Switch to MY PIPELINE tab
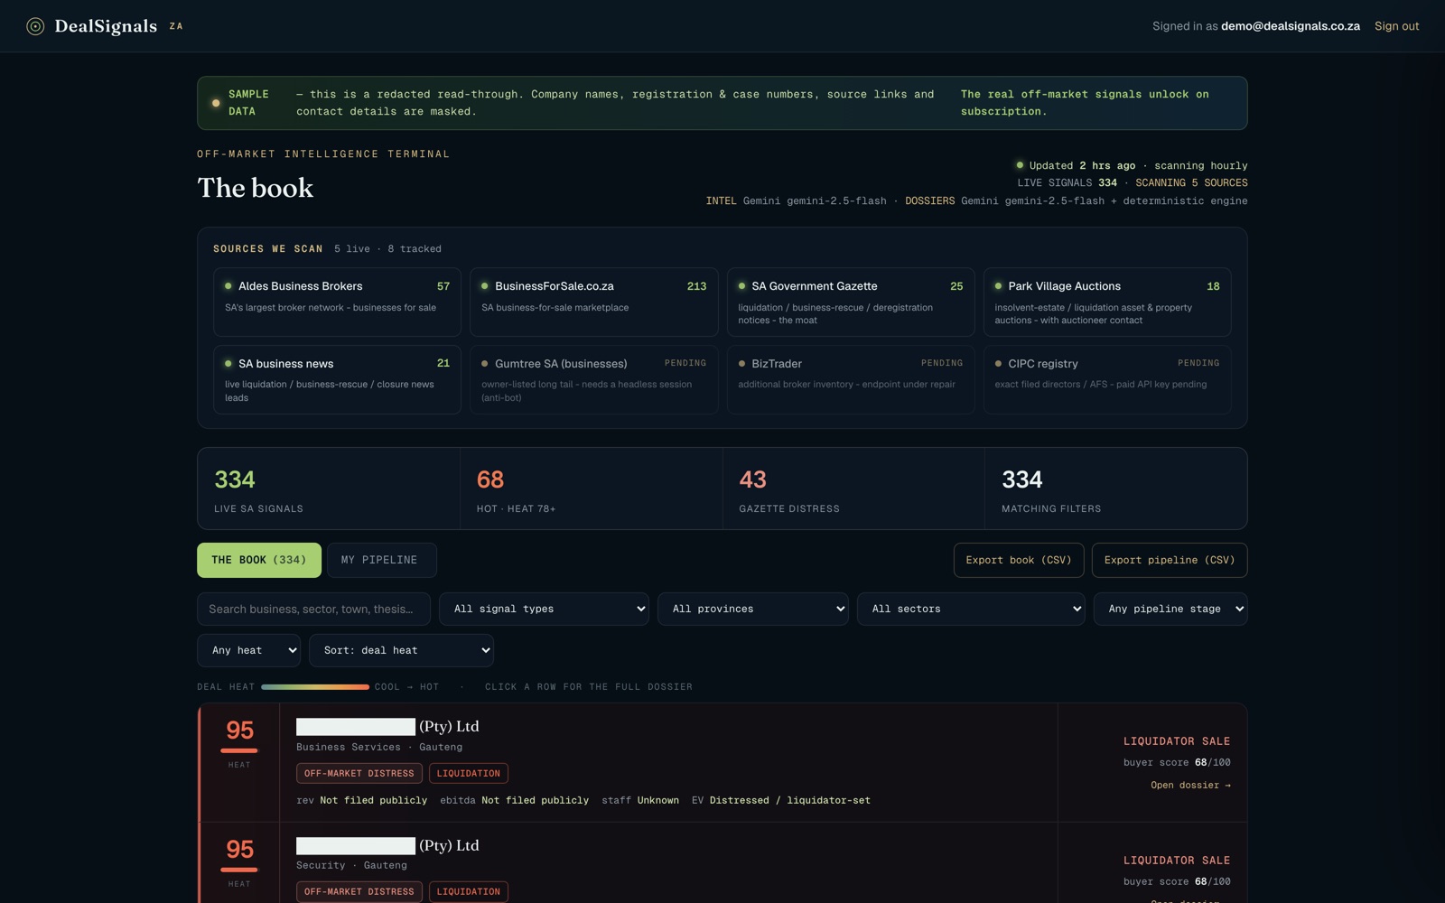 (381, 560)
